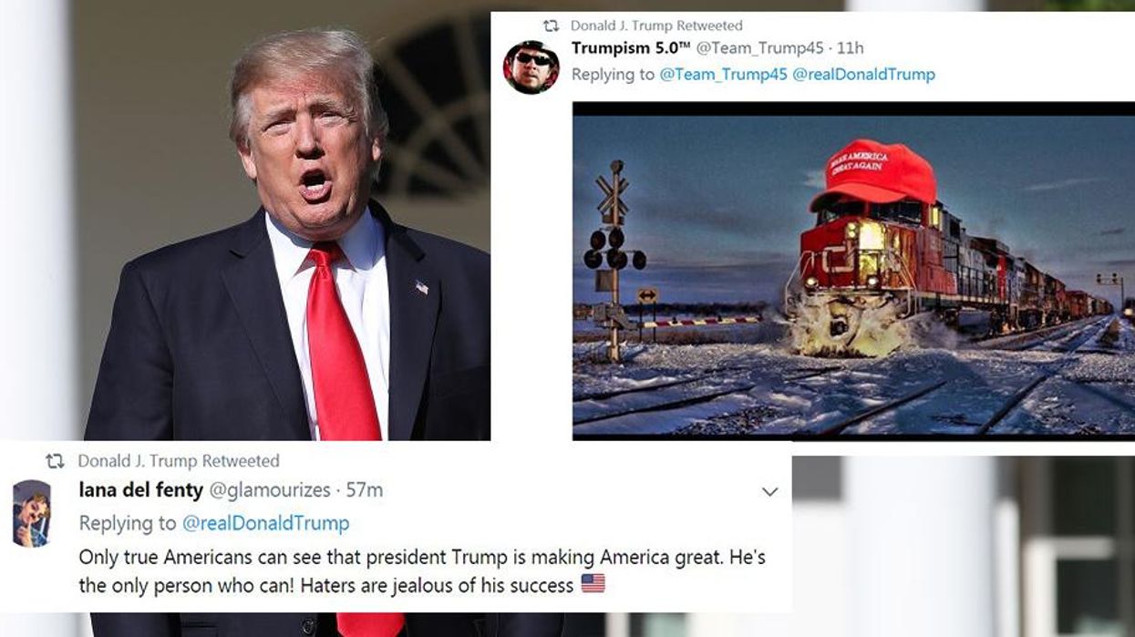Open the 11h timestamp on the tweet
This screenshot has height=637, width=1135.
pyautogui.click(x=851, y=48)
